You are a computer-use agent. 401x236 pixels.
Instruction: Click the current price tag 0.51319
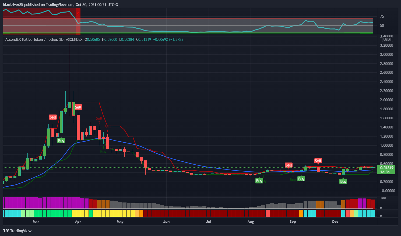pyautogui.click(x=387, y=168)
